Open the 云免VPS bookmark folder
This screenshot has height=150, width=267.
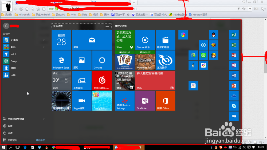coord(58,15)
